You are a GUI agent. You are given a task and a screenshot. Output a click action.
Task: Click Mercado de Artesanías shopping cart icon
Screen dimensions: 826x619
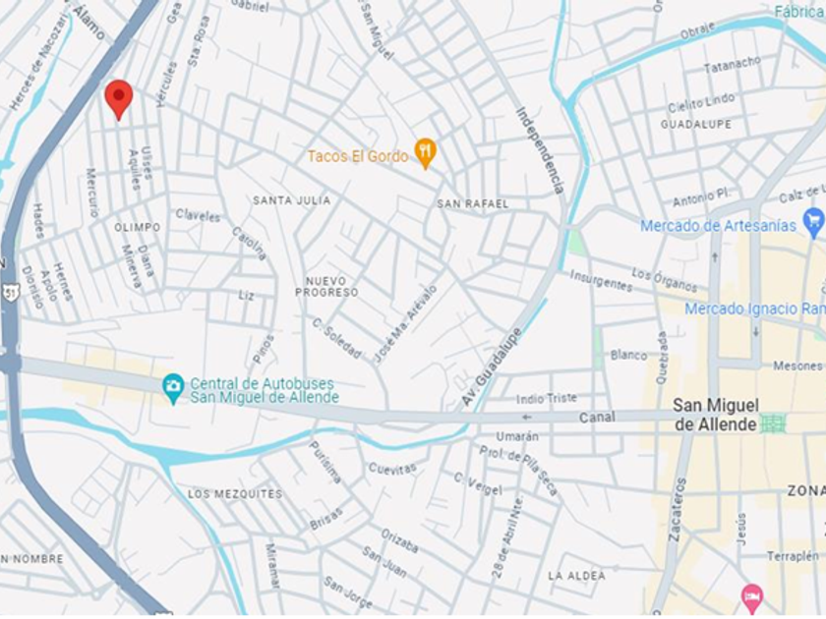tap(814, 222)
